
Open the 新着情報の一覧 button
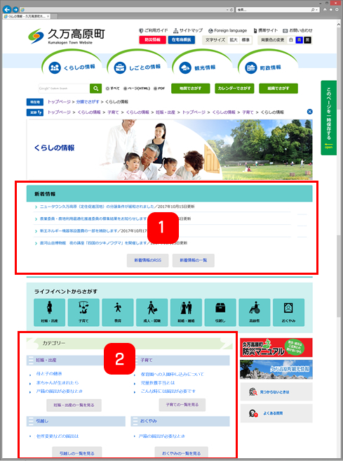(x=194, y=260)
